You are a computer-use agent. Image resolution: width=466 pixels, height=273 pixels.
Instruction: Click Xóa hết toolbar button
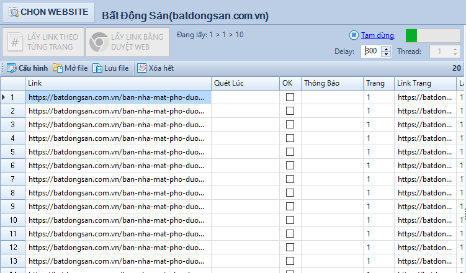tap(155, 68)
